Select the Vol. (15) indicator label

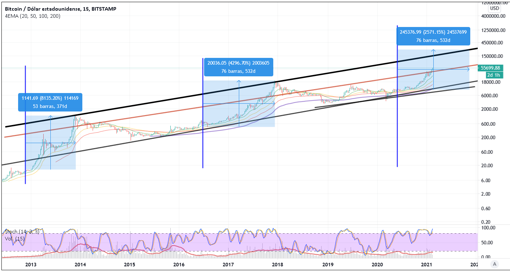click(x=15, y=239)
